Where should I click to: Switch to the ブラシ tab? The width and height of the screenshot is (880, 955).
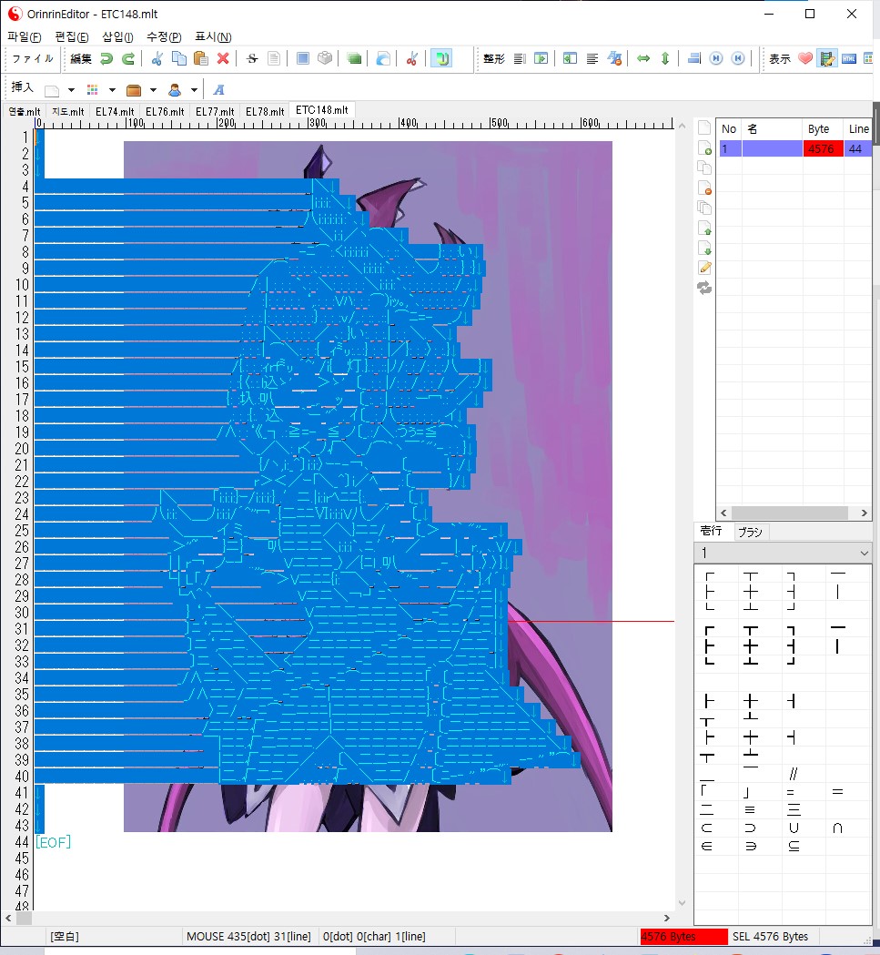point(750,532)
